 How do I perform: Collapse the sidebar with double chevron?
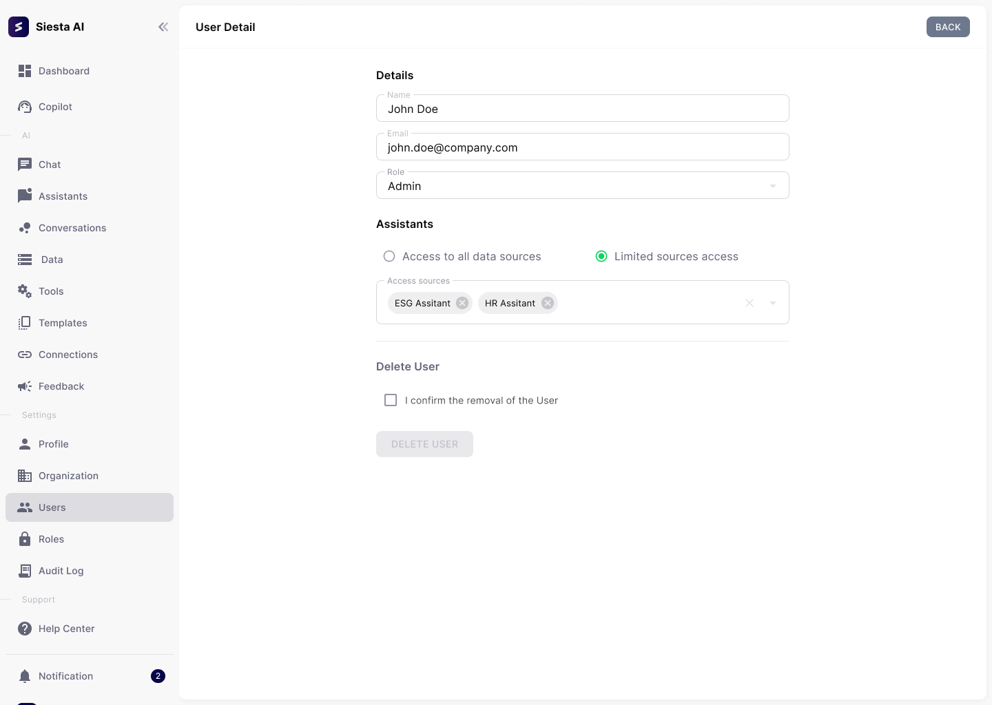(163, 27)
